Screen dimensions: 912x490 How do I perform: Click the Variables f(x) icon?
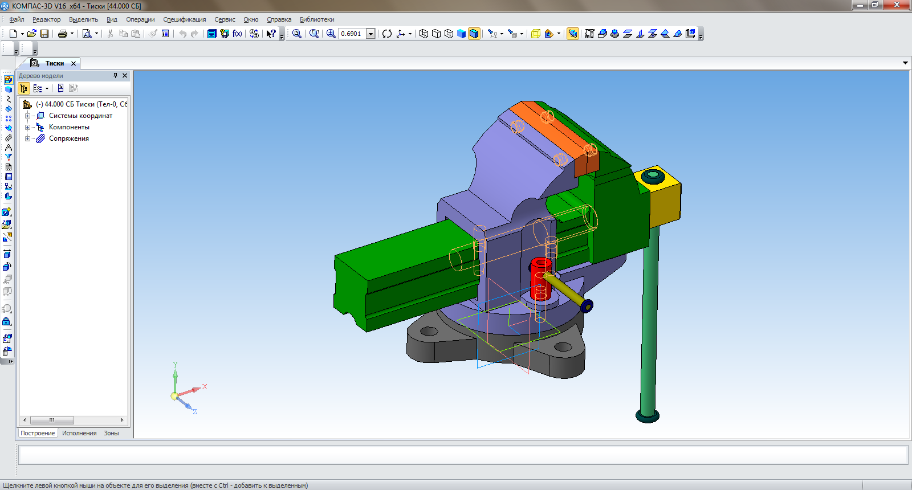237,34
